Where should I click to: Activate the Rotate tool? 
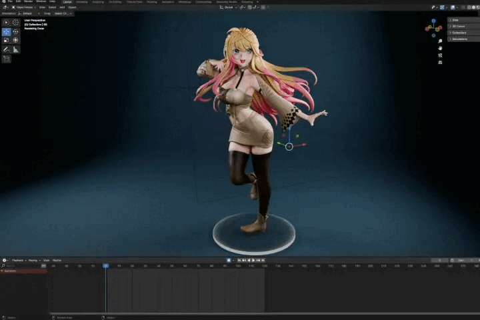tap(15, 31)
